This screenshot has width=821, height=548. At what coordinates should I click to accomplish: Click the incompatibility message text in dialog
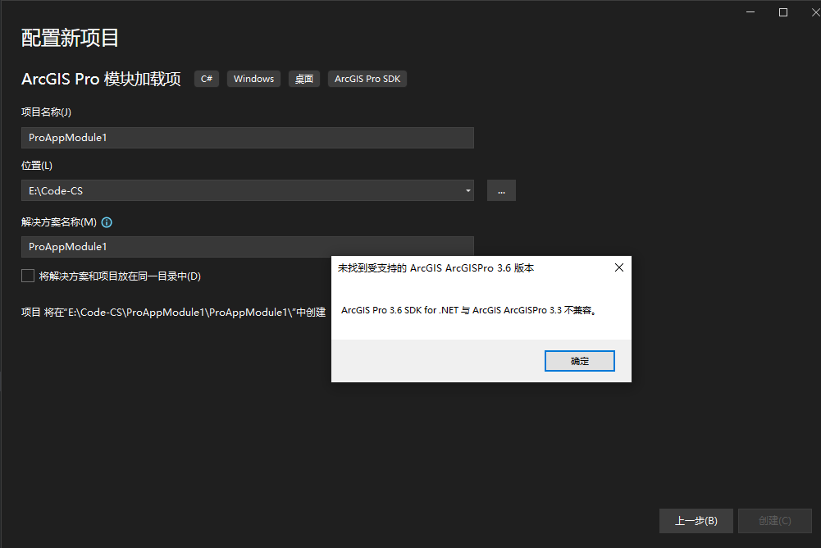point(468,310)
